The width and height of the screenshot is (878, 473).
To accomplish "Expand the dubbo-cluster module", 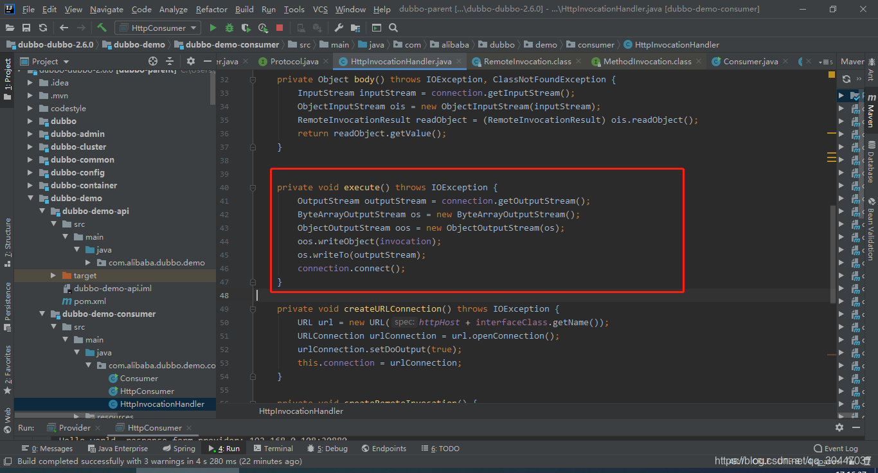I will (30, 147).
